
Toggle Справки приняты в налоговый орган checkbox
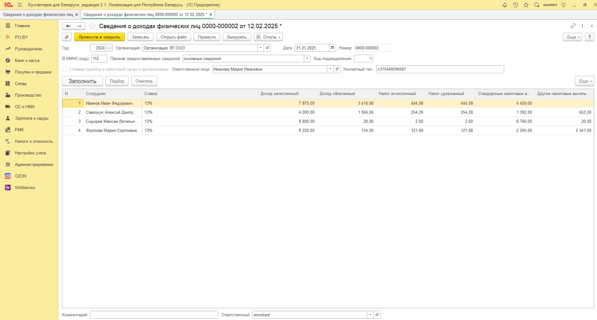click(65, 69)
